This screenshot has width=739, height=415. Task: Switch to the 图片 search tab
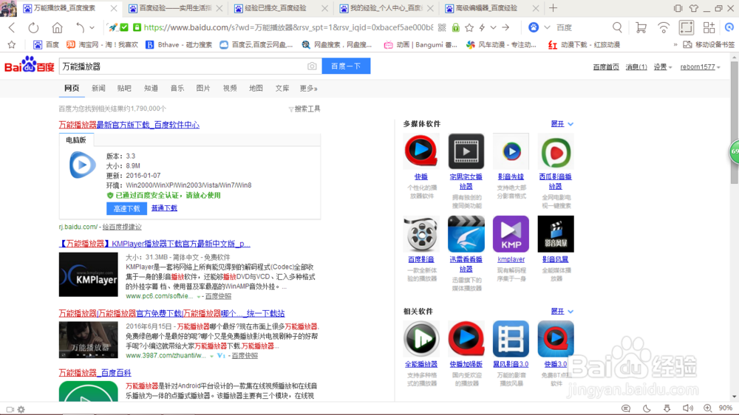203,88
